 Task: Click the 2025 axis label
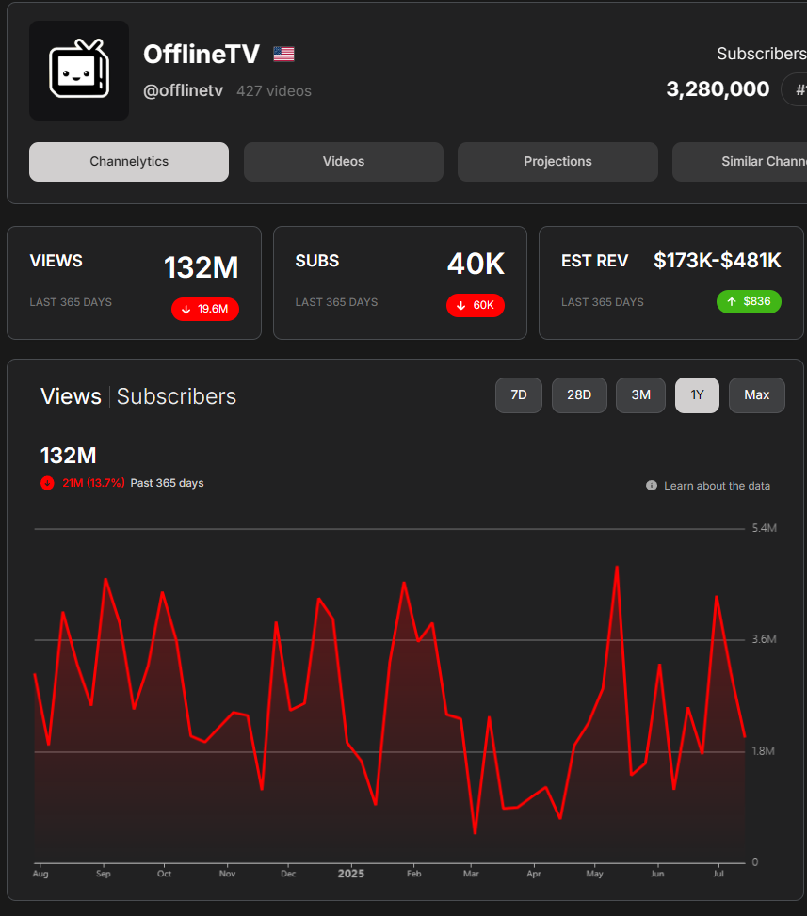coord(350,874)
